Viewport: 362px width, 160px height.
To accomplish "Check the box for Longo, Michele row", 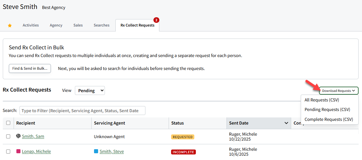I will tap(8, 151).
